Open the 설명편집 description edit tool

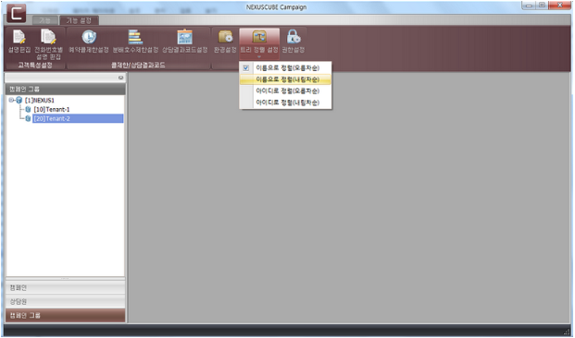19,42
